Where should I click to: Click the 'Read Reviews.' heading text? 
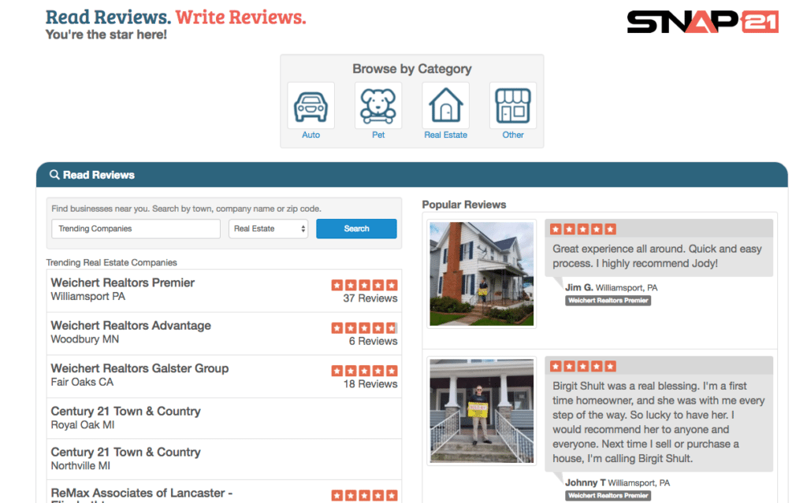(108, 17)
